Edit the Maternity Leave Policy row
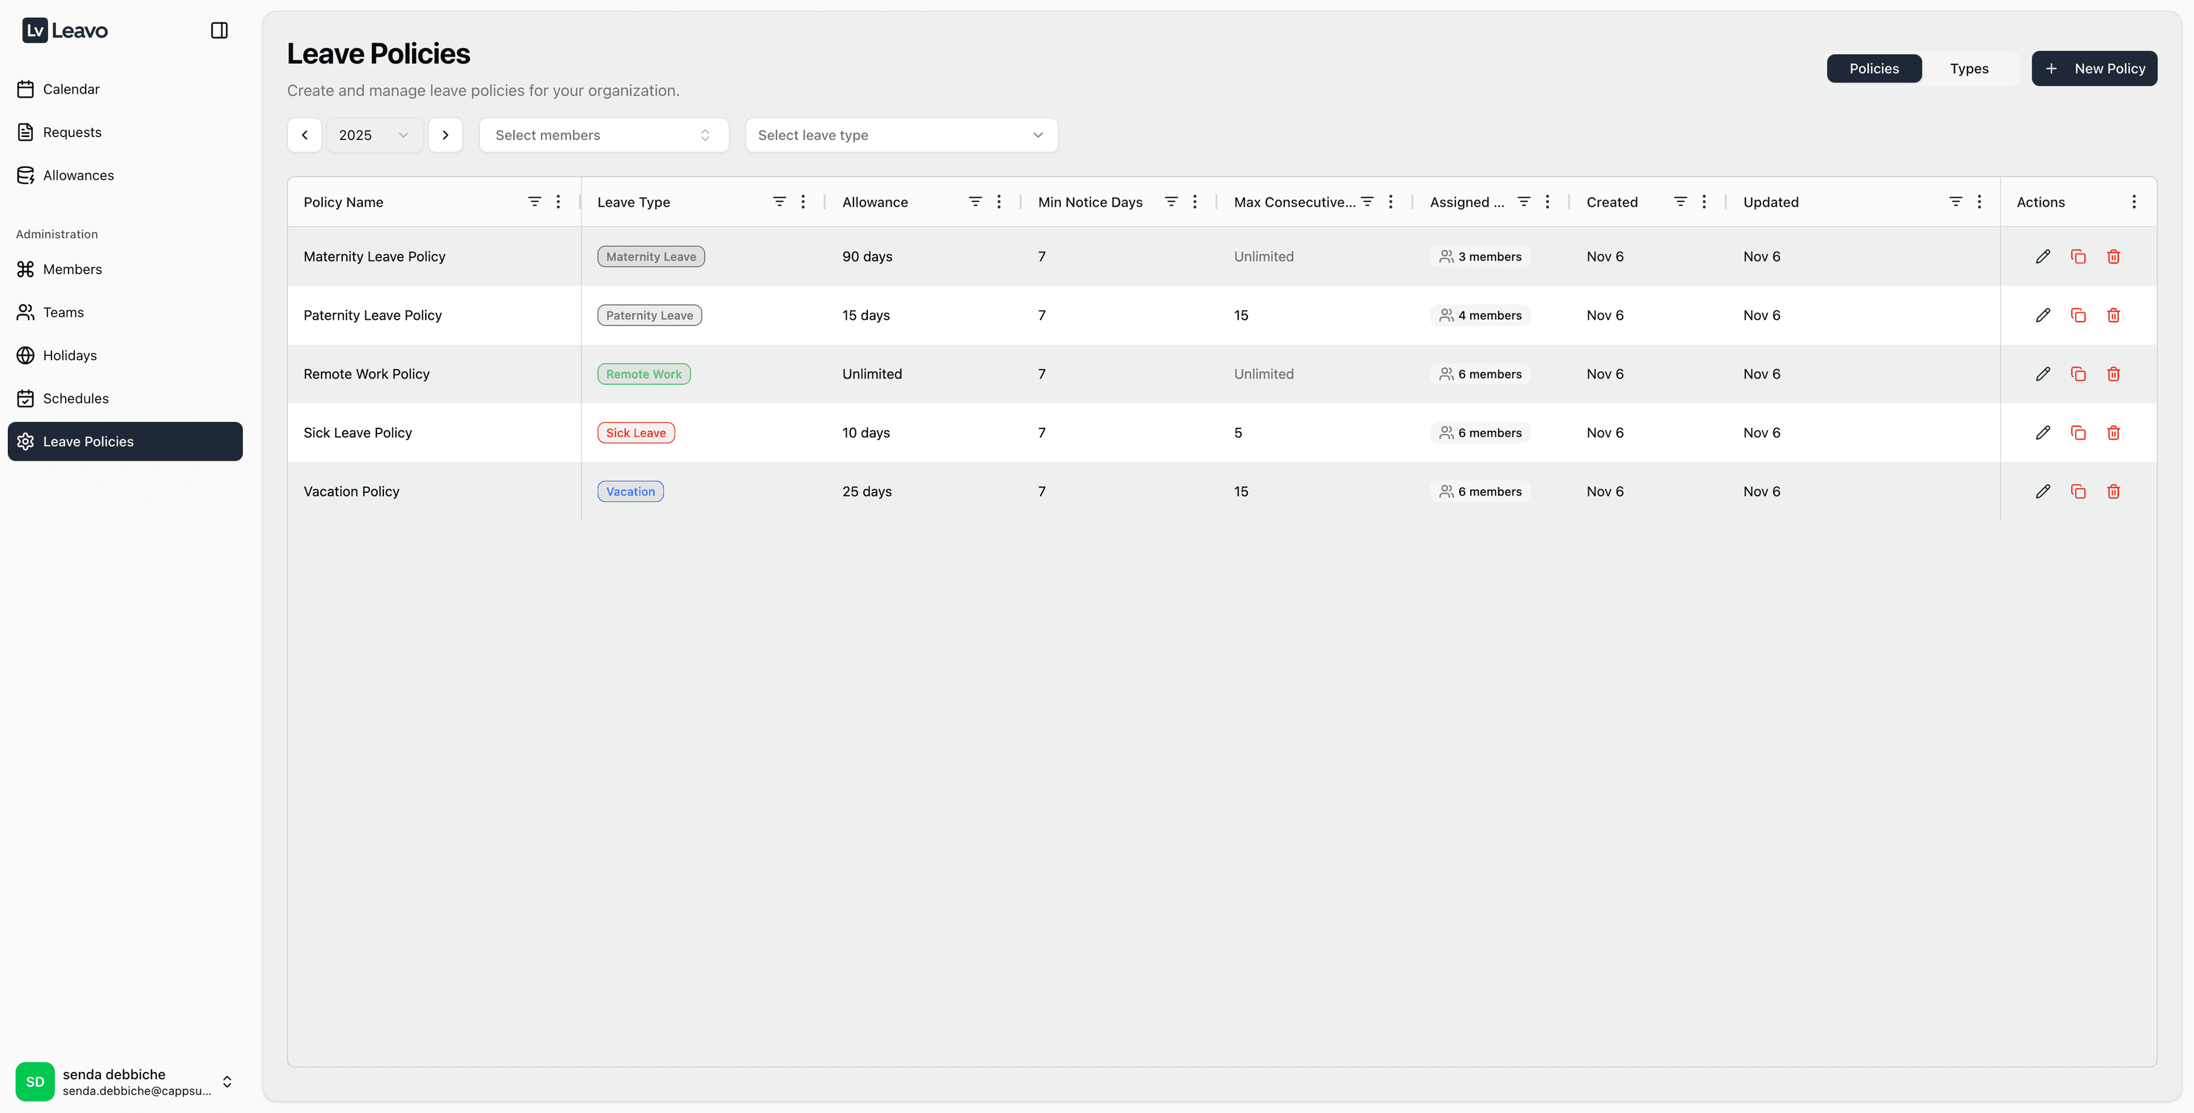Image resolution: width=2194 pixels, height=1113 pixels. tap(2043, 256)
